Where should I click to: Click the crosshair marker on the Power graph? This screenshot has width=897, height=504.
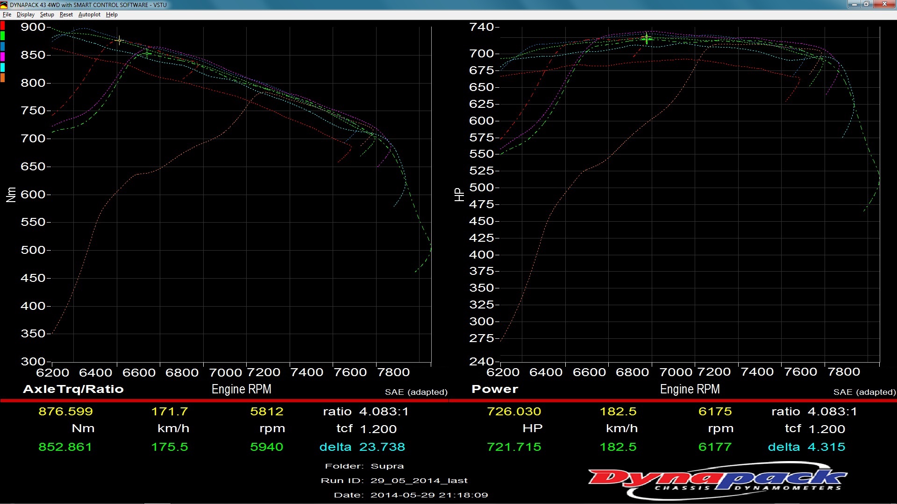coord(647,39)
